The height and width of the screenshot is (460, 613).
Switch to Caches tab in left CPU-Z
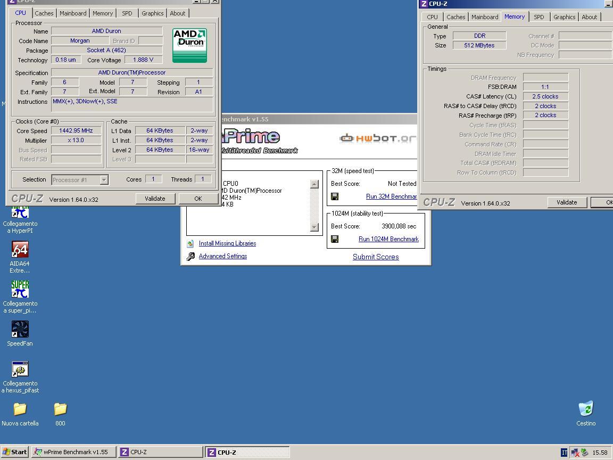click(x=44, y=13)
